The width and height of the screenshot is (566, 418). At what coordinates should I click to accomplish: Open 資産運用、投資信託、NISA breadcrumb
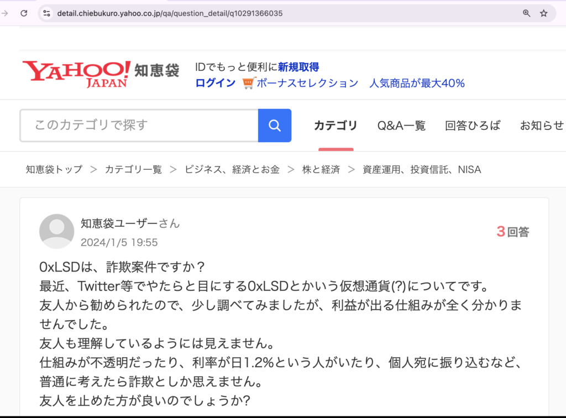[x=422, y=169]
